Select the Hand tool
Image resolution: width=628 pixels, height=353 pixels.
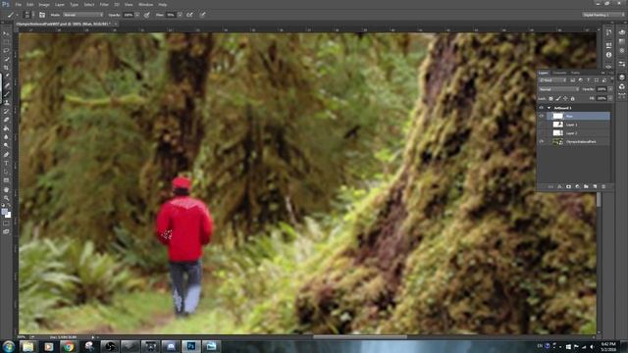click(x=6, y=189)
